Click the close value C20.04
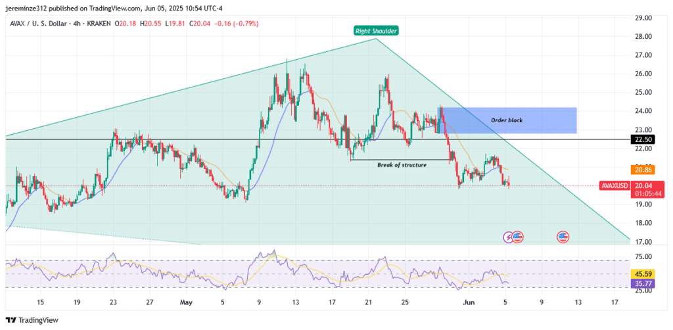Viewport: 673px width, 330px height. (198, 24)
